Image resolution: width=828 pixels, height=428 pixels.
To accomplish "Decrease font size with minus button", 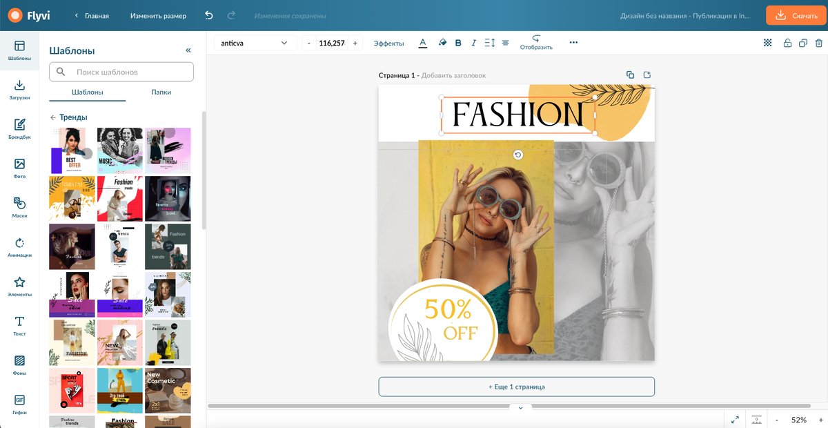I will [x=308, y=43].
